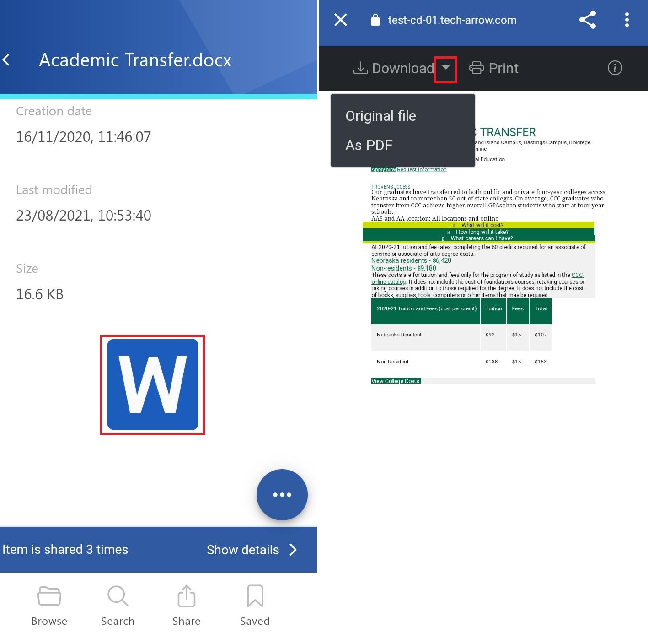Follow the Apply Now link

coord(384,169)
